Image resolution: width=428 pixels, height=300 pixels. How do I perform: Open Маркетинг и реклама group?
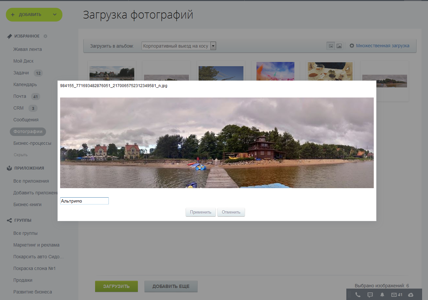coord(36,245)
